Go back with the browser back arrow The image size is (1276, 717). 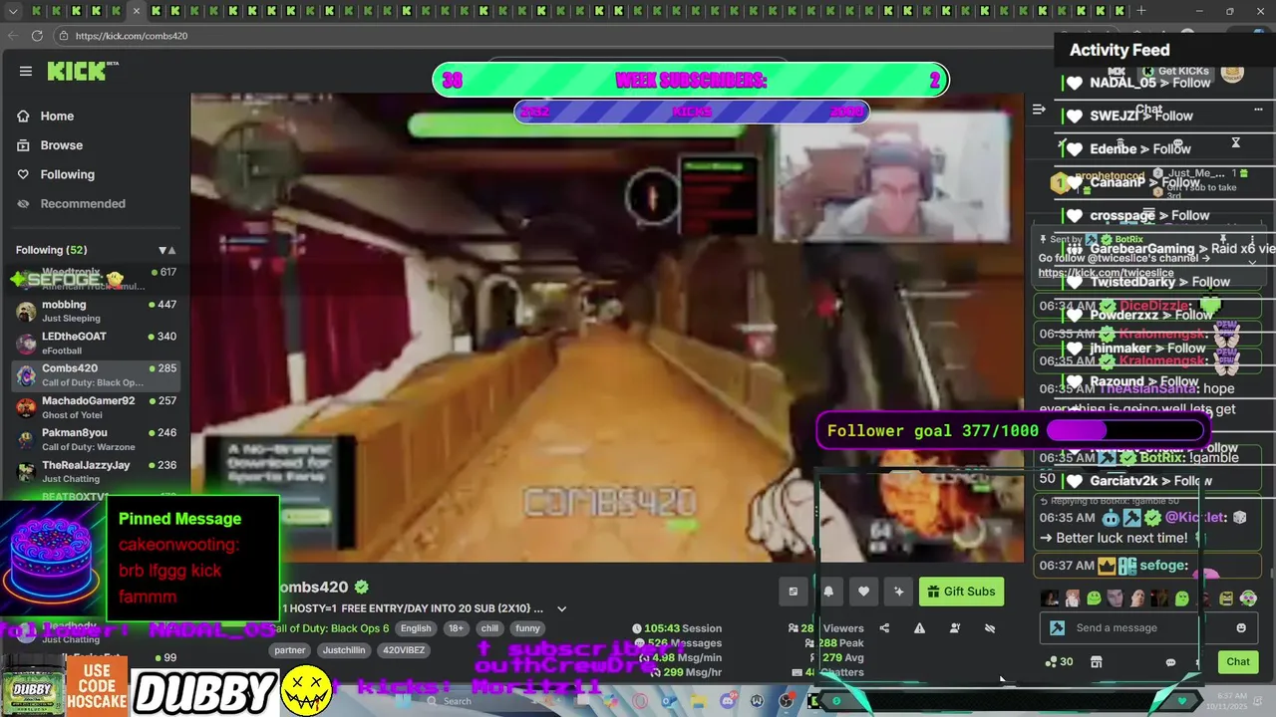[x=13, y=36]
